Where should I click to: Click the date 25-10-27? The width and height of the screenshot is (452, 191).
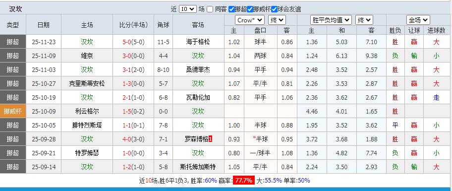click(44, 83)
